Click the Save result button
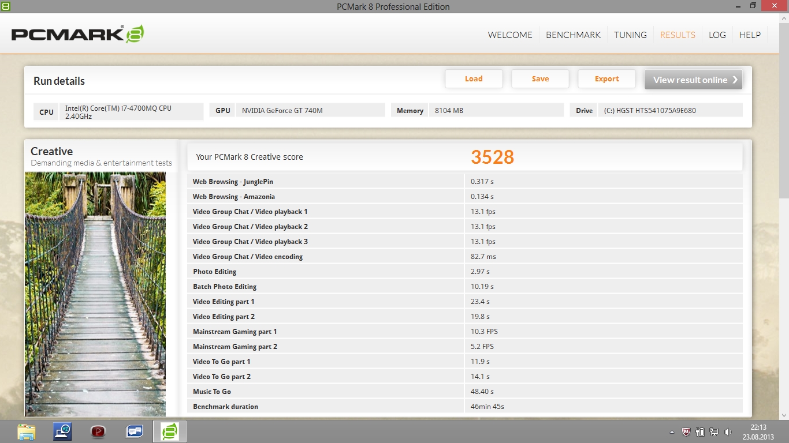789x443 pixels. (x=540, y=79)
